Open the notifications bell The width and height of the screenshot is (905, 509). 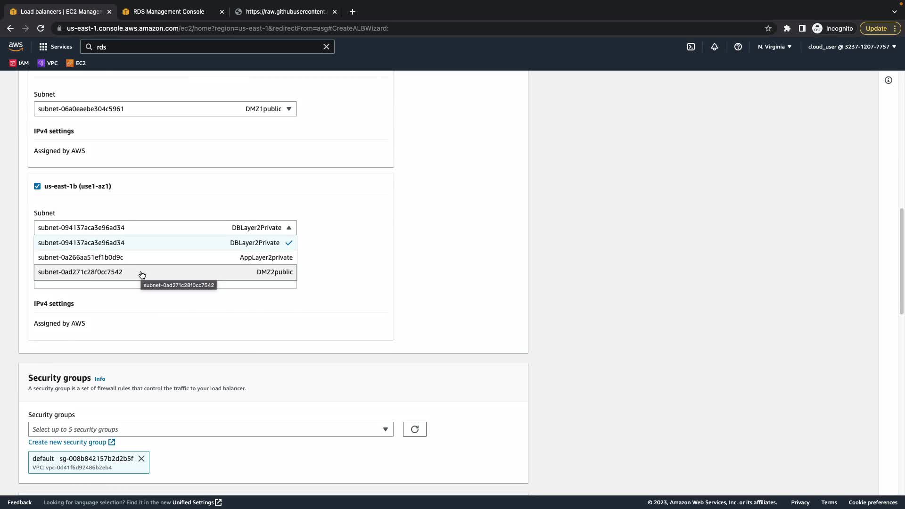tap(715, 47)
